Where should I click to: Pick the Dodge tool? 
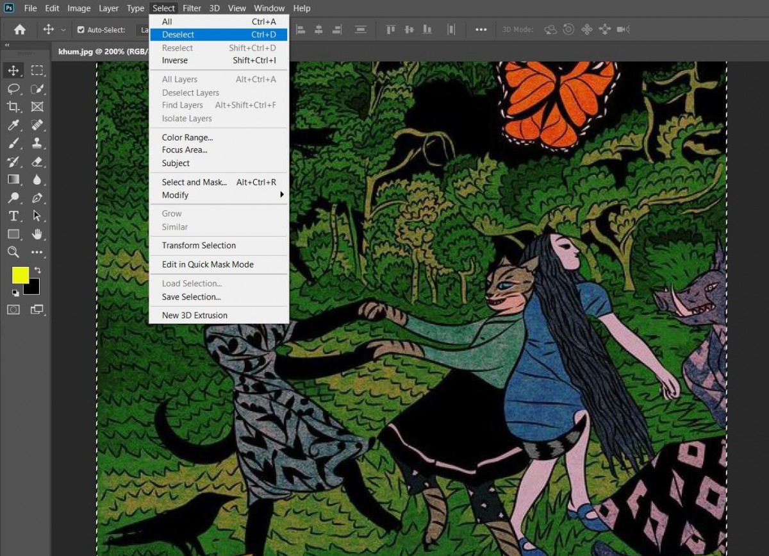tap(13, 198)
